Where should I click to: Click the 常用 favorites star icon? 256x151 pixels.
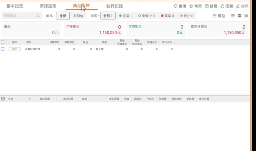point(191,6)
